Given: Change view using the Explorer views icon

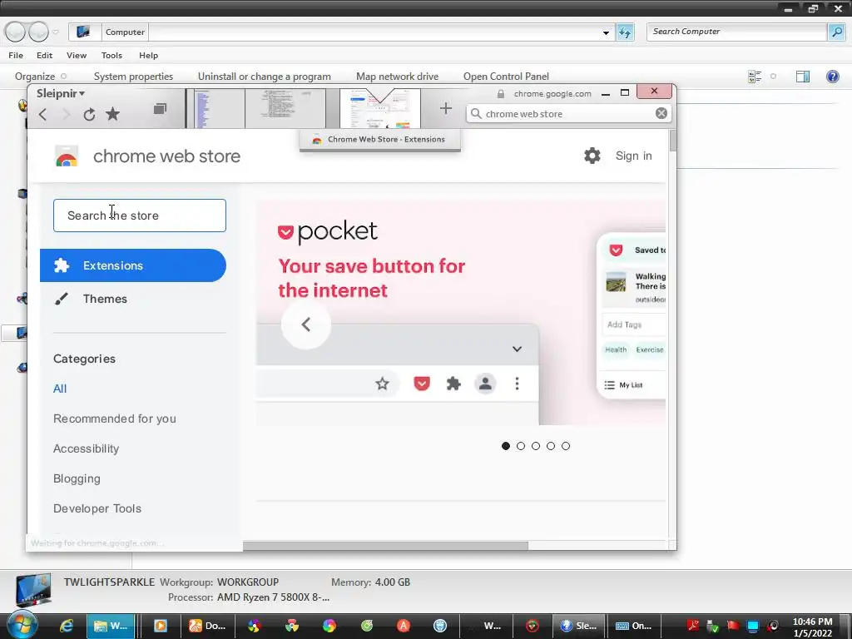Looking at the screenshot, I should tap(755, 77).
